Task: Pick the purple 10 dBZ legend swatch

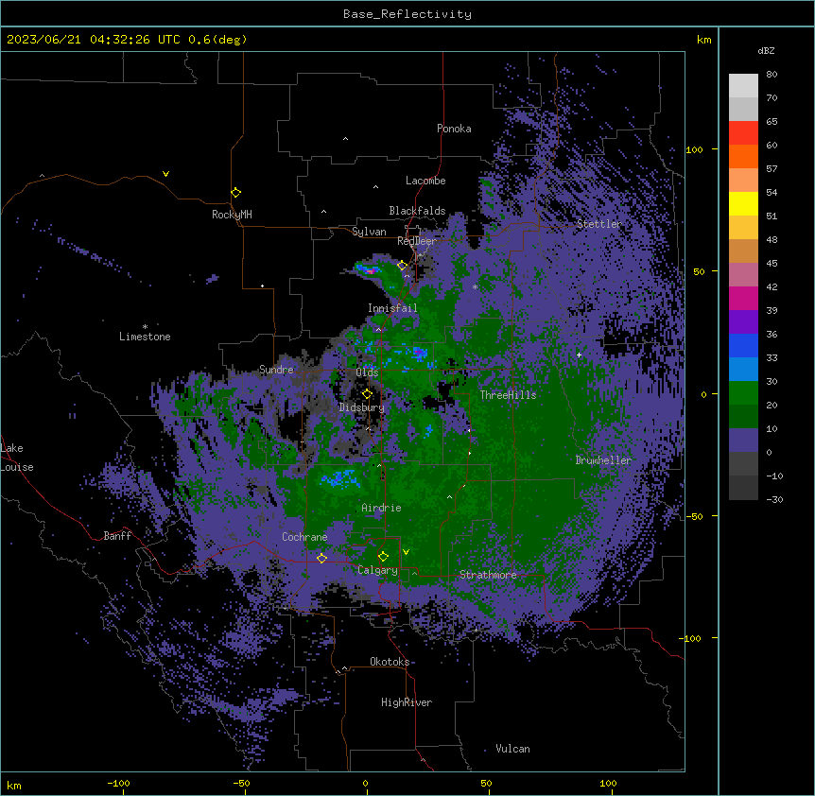Action: [743, 441]
